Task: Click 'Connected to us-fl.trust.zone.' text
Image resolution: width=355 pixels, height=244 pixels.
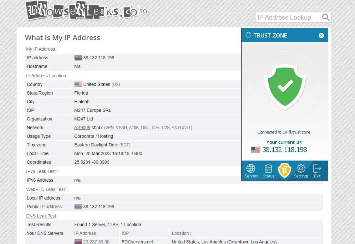Action: [284, 132]
